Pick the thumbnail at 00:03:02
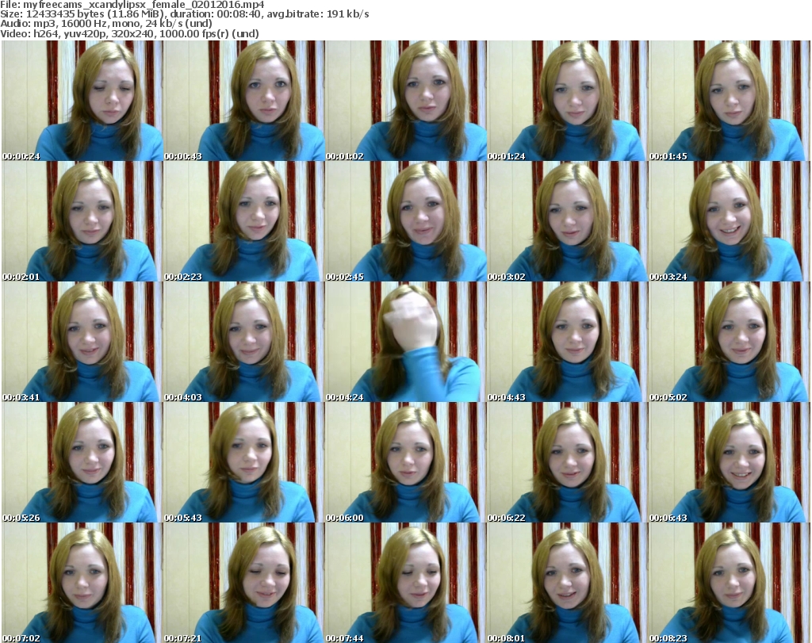The image size is (812, 643). [x=568, y=221]
